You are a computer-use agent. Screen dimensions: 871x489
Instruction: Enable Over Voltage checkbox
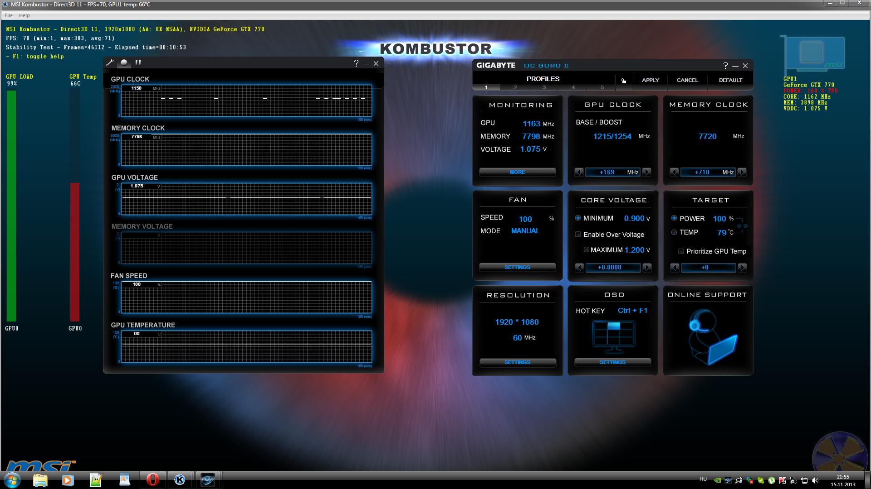578,235
